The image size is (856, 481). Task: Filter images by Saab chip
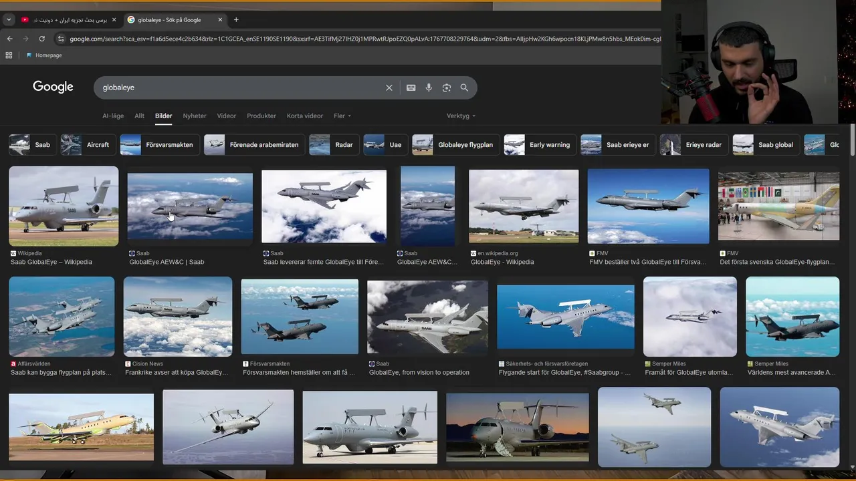coord(32,144)
